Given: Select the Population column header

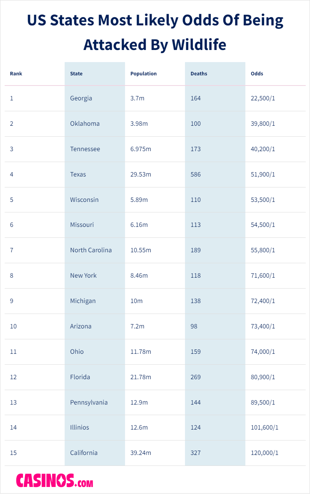Looking at the screenshot, I should (x=143, y=74).
